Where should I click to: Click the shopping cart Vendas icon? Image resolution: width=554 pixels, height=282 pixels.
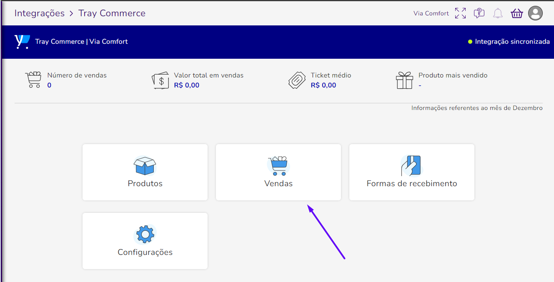278,165
